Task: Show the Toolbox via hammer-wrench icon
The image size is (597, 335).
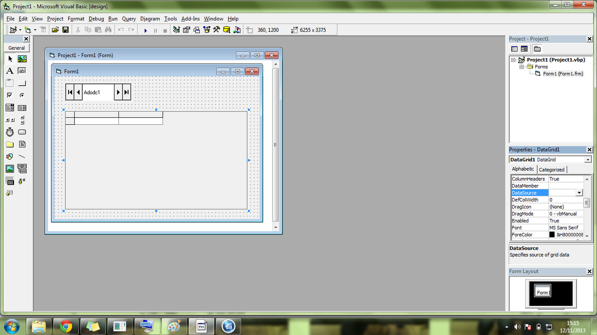Action: (x=216, y=30)
